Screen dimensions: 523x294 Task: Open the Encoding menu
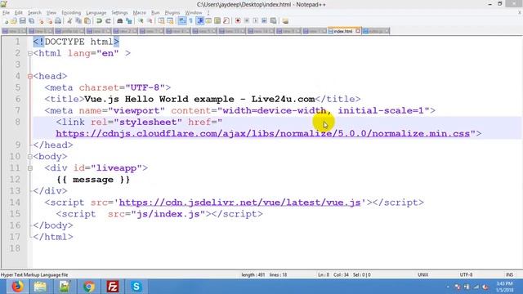tap(71, 13)
